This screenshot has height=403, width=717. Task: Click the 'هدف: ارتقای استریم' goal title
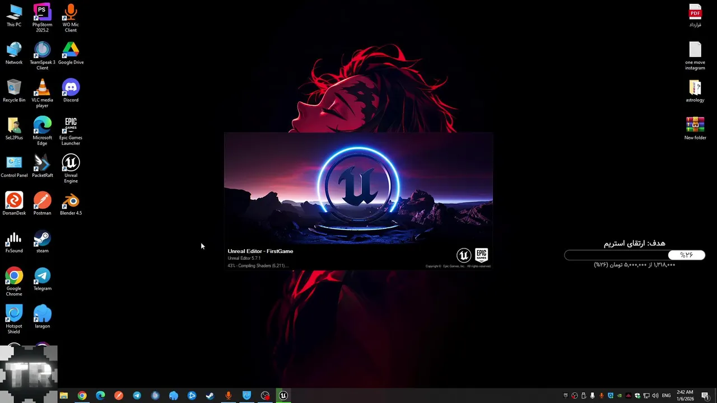coord(635,243)
